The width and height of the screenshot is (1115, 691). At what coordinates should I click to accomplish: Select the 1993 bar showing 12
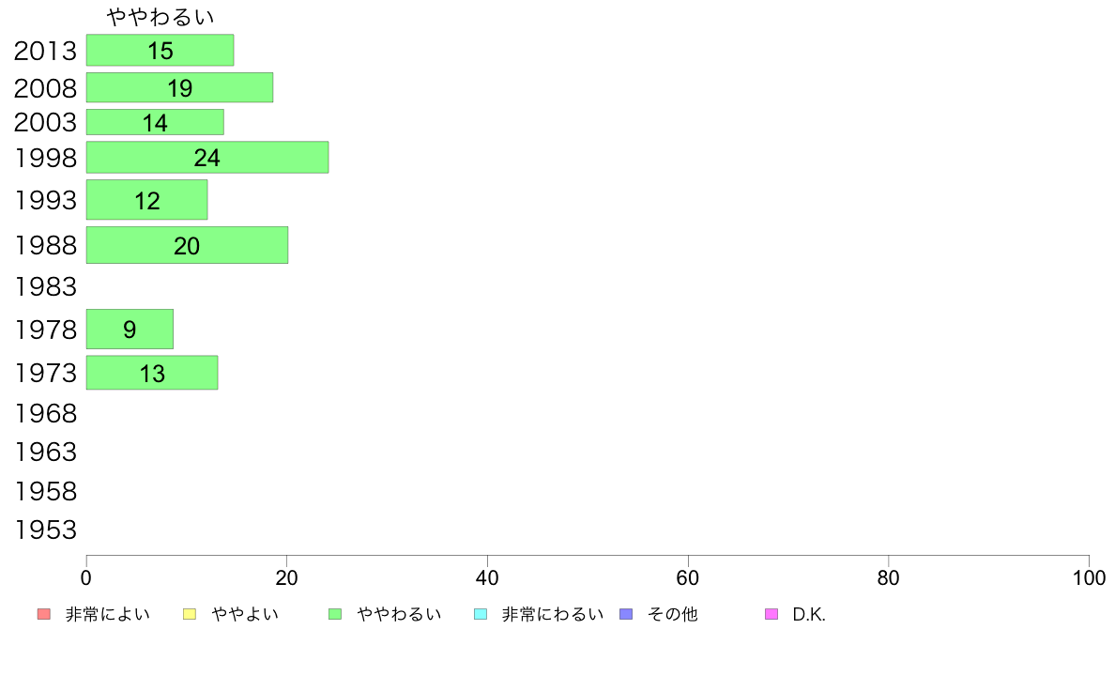147,200
